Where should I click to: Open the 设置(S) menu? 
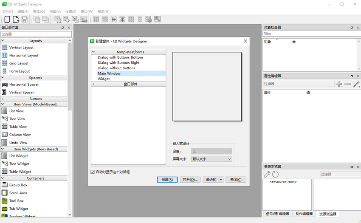[x=71, y=11]
